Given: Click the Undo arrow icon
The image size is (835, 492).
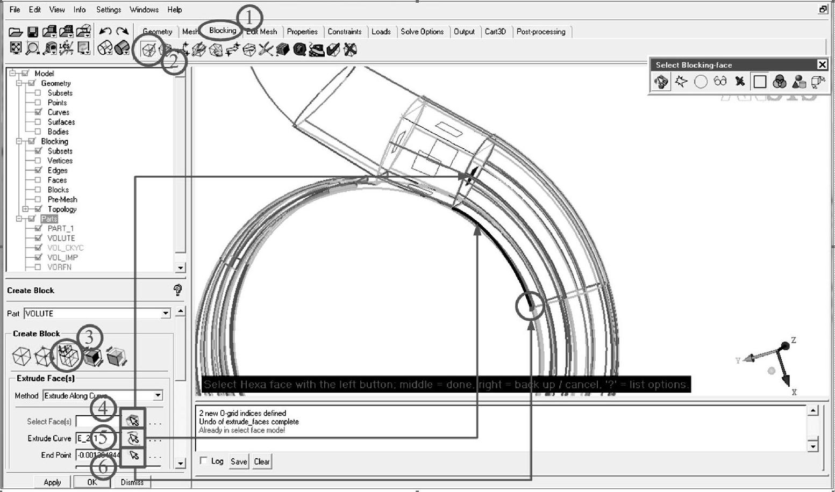Looking at the screenshot, I should tap(105, 32).
